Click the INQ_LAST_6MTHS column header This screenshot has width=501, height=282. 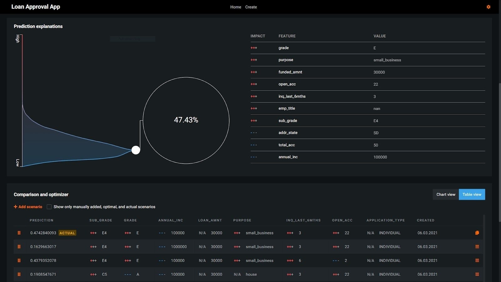[303, 220]
